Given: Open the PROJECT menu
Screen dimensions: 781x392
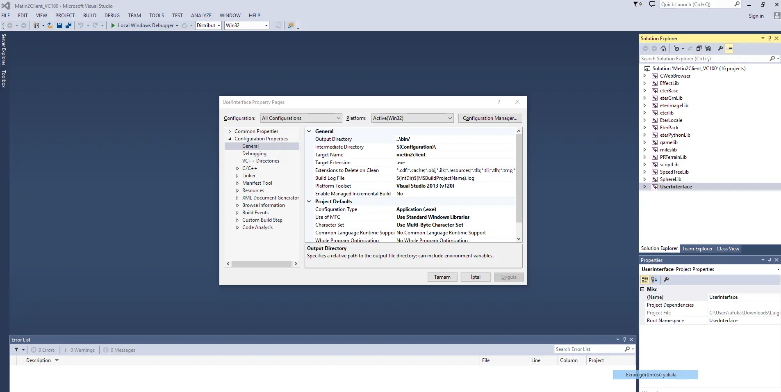Looking at the screenshot, I should click(x=65, y=16).
